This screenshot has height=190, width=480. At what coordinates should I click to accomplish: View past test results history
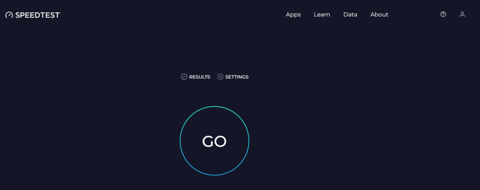click(x=195, y=76)
